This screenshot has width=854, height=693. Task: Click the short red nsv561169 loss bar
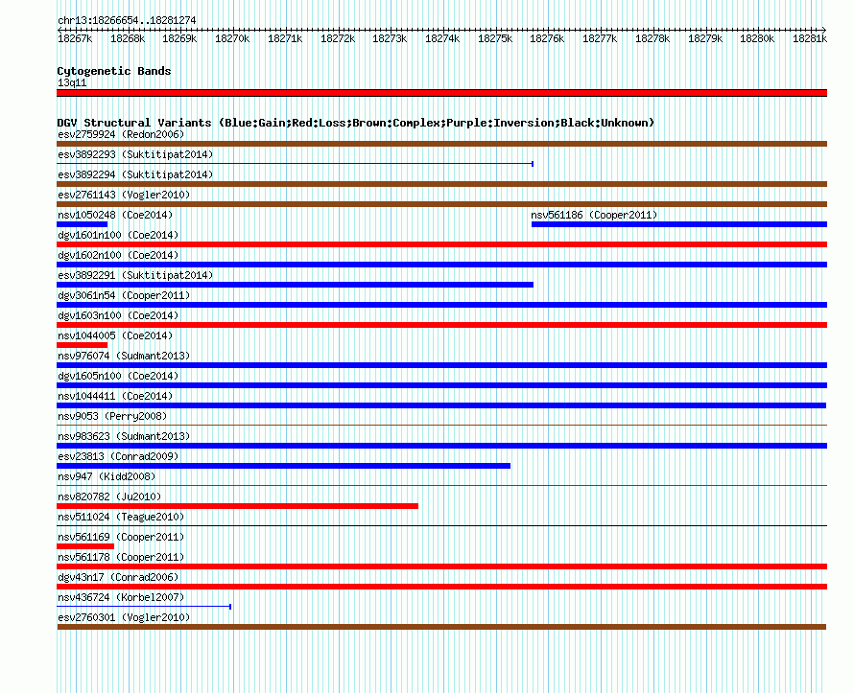click(x=85, y=546)
